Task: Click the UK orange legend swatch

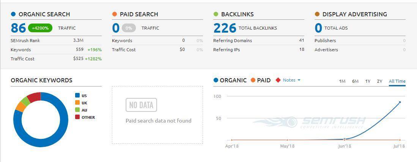Action: pyautogui.click(x=77, y=103)
